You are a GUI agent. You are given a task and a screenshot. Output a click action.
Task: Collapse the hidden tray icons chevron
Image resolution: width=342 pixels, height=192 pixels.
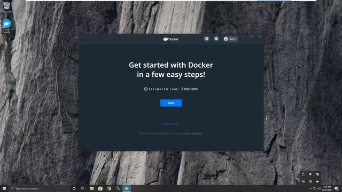[310, 188]
